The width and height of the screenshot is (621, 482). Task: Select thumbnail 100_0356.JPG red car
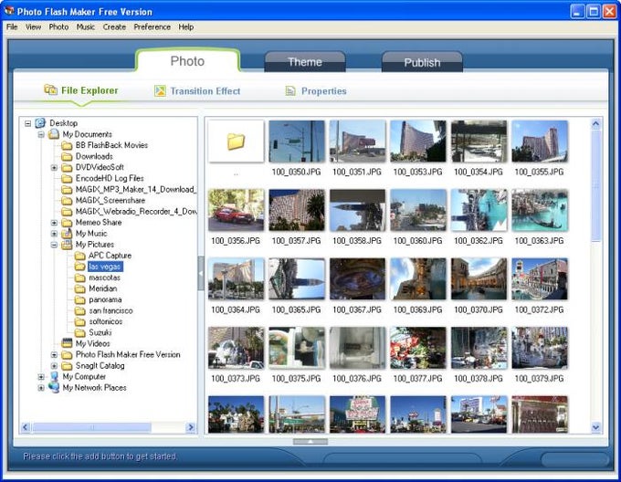pyautogui.click(x=236, y=210)
